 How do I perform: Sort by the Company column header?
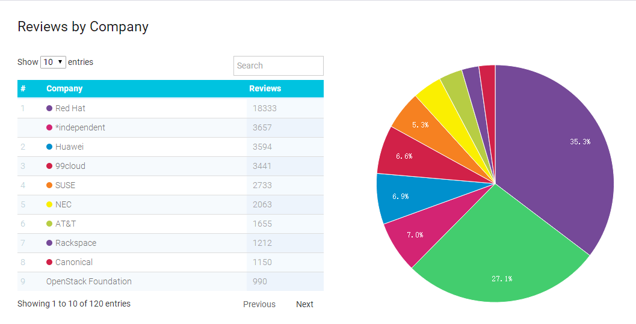coord(64,89)
